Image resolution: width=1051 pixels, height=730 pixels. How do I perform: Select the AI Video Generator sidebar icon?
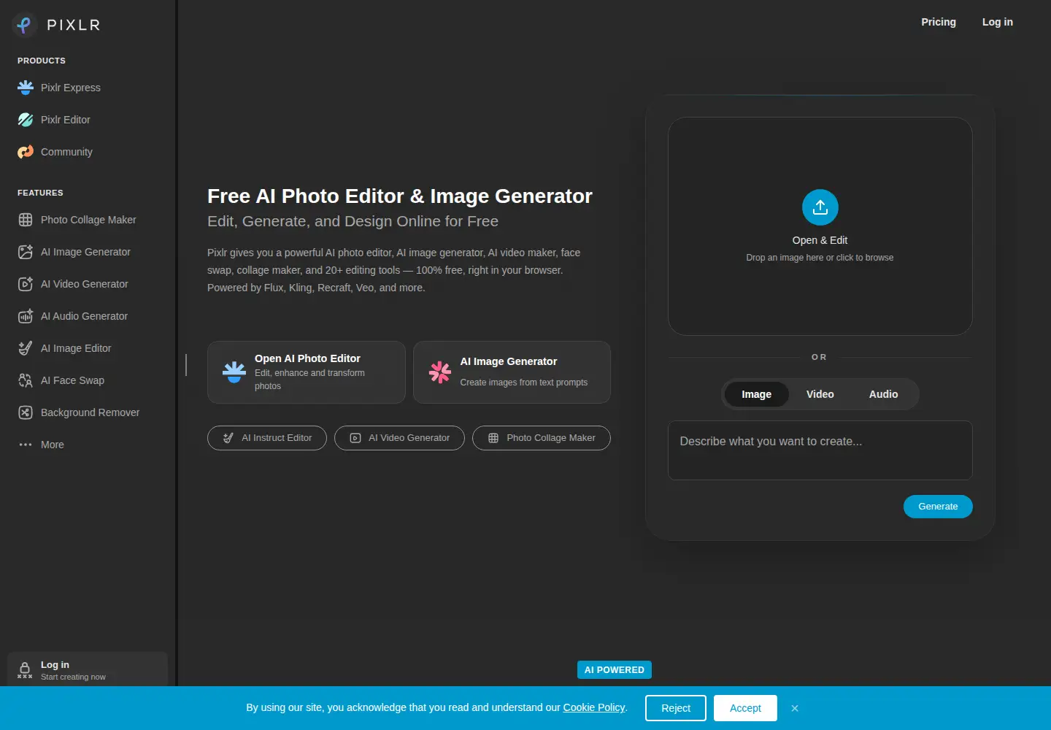[26, 284]
